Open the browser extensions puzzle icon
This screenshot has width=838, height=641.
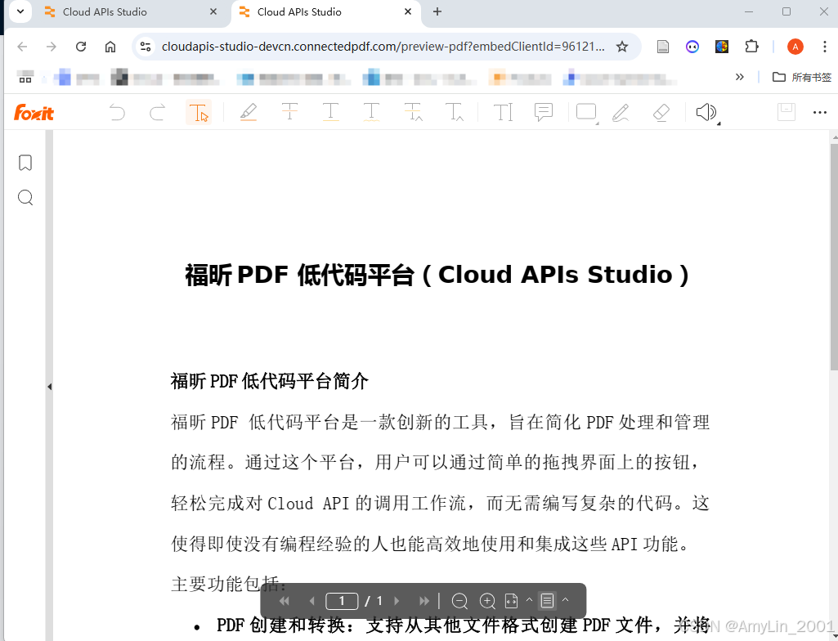(x=751, y=47)
